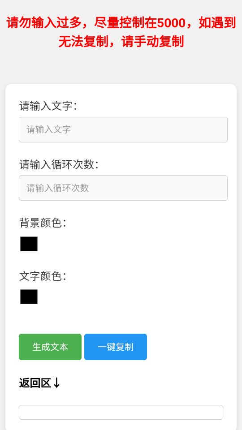Open the 背景颜色 background color picker swatch

29,244
